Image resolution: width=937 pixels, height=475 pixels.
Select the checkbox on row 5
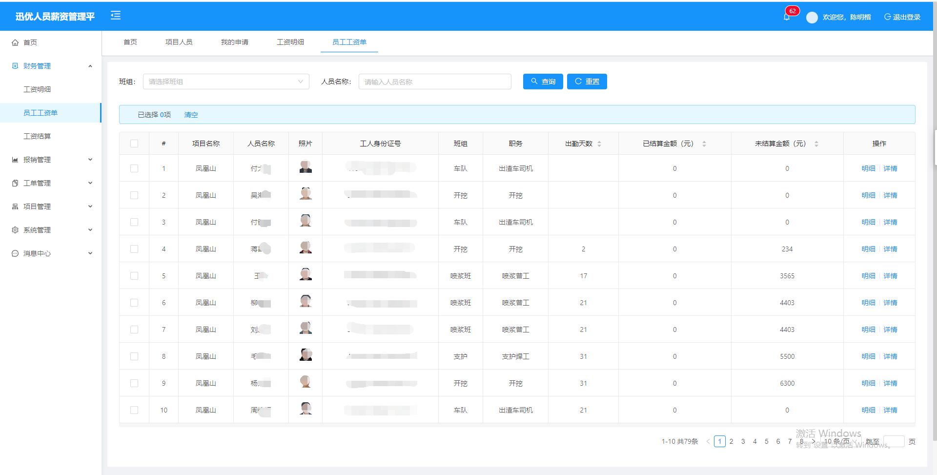(x=134, y=275)
